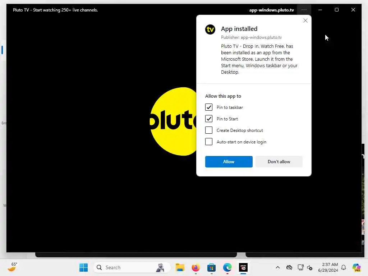The image size is (368, 276).
Task: Open the weather widget showing 65°
Action: [13, 267]
